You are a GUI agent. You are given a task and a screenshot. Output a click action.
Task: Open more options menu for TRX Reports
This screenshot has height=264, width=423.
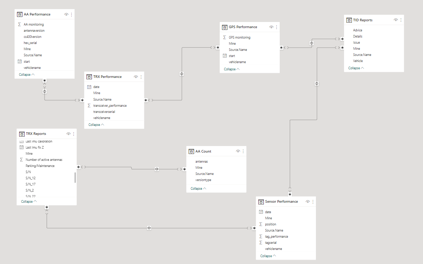pyautogui.click(x=74, y=134)
